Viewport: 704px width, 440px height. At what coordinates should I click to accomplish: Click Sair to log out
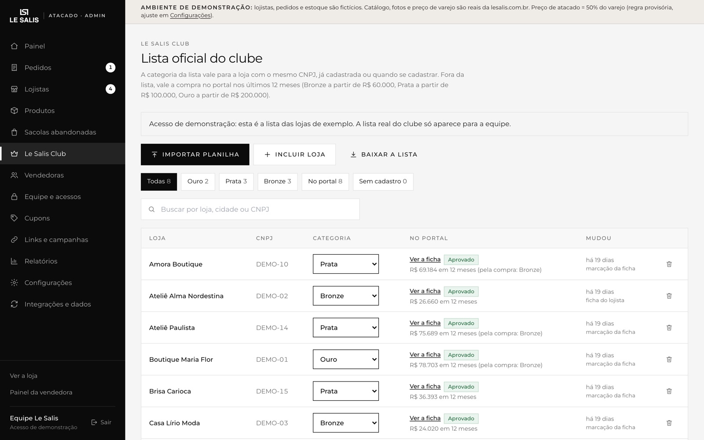[x=101, y=422]
